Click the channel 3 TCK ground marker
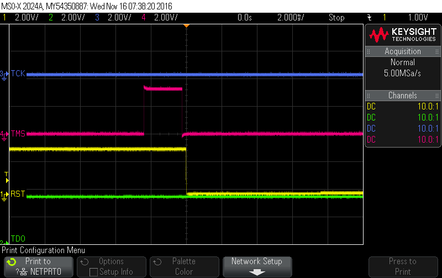 pos(4,76)
